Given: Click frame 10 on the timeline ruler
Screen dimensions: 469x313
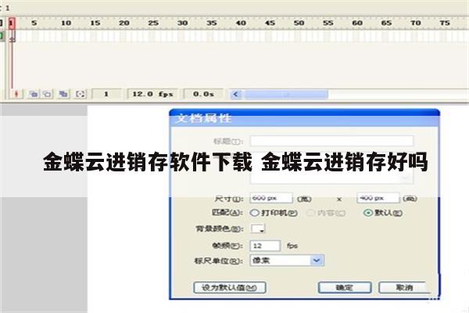Looking at the screenshot, I should (x=66, y=23).
